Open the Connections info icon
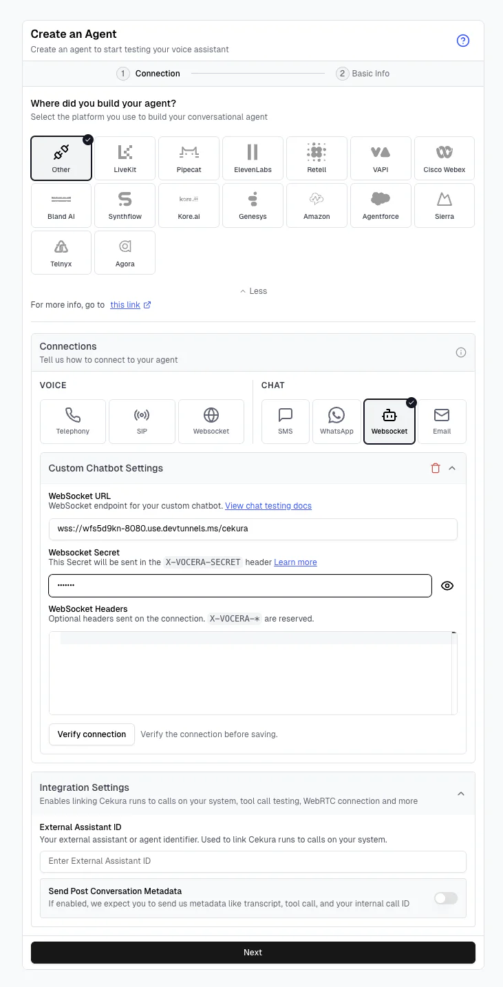 [461, 352]
